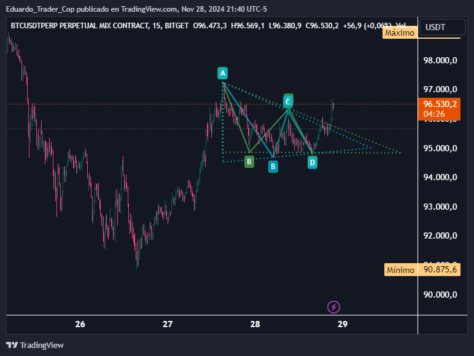The width and height of the screenshot is (474, 356).
Task: Select the teal A pattern point label
Action: (x=222, y=73)
